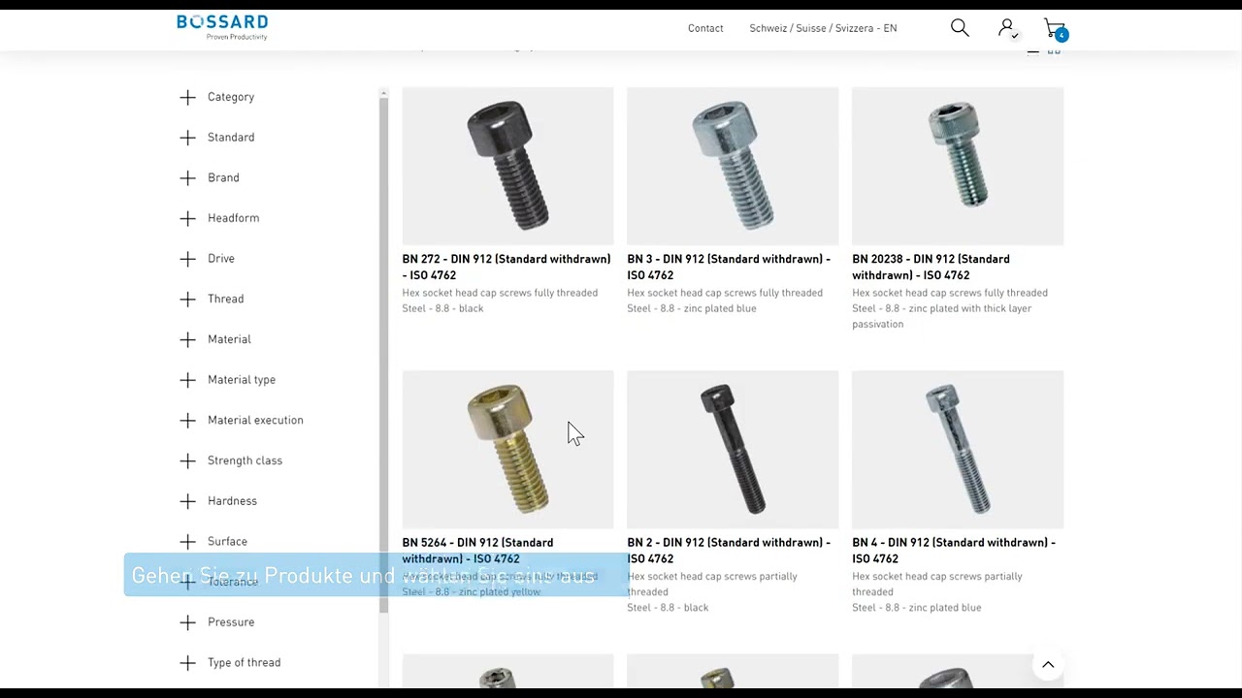Expand the Headform filter plus icon
This screenshot has height=698, width=1242.
click(187, 218)
